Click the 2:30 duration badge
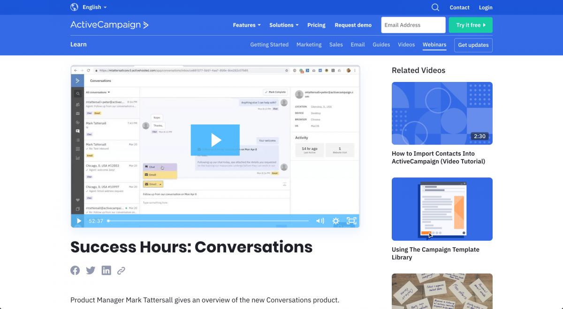 point(479,136)
